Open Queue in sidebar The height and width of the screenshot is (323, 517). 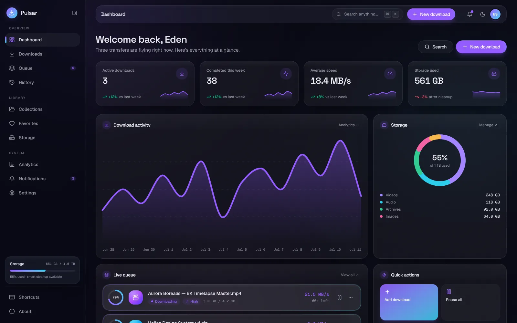point(43,68)
